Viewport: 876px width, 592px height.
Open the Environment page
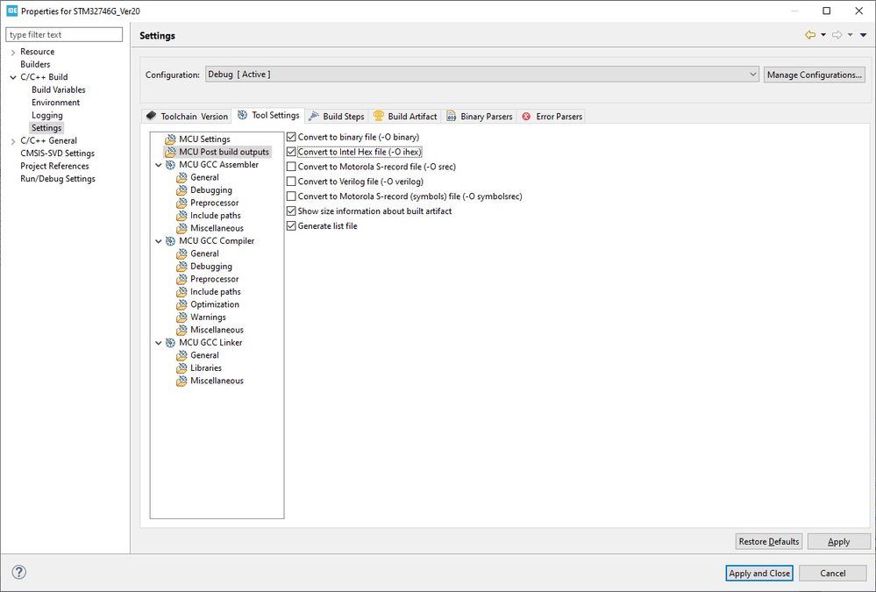click(55, 103)
